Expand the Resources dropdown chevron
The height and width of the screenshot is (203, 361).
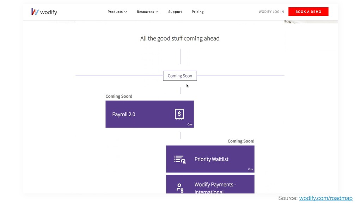(x=157, y=12)
